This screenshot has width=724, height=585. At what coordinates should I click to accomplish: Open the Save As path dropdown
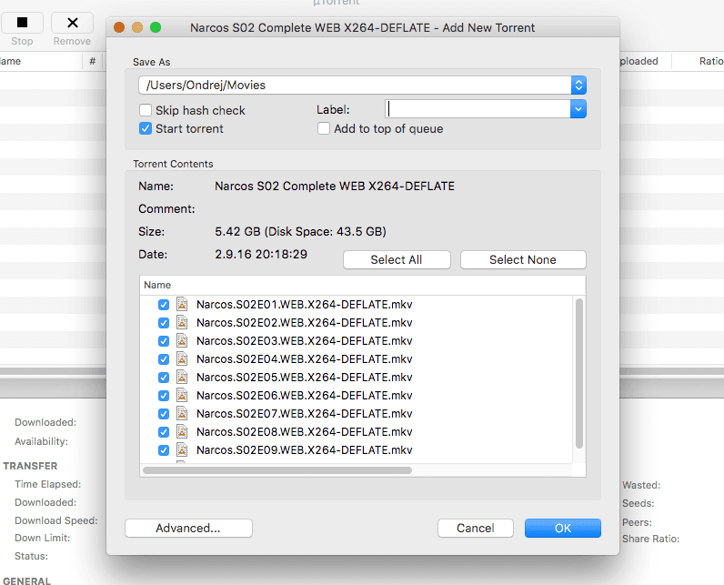tap(578, 85)
